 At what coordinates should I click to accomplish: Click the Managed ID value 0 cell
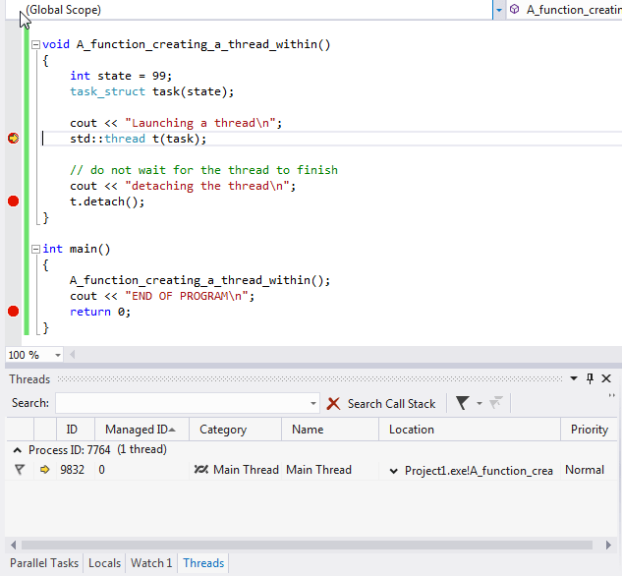pos(102,470)
